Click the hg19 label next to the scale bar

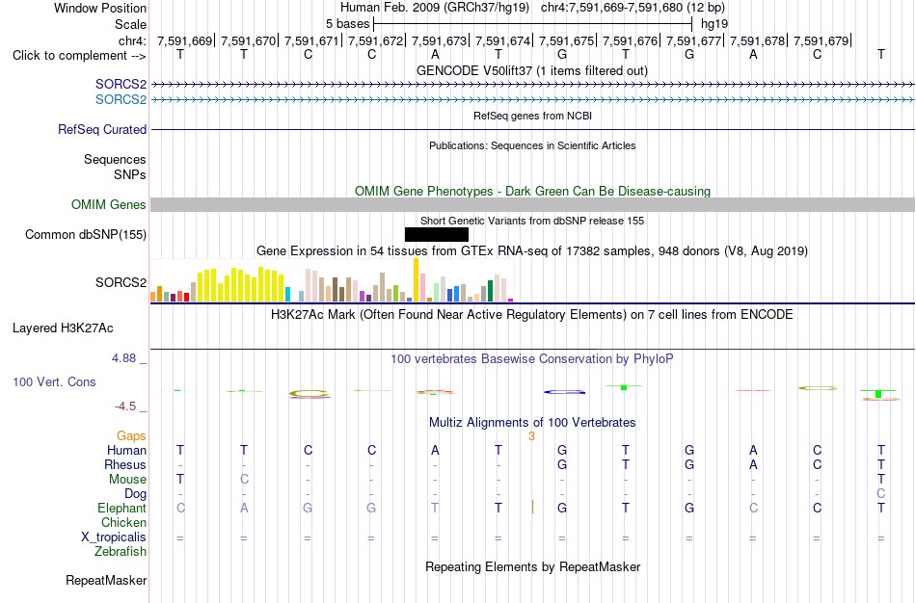[714, 24]
